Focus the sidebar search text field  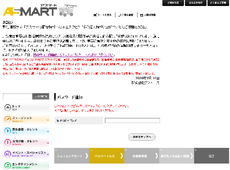(x=17, y=96)
